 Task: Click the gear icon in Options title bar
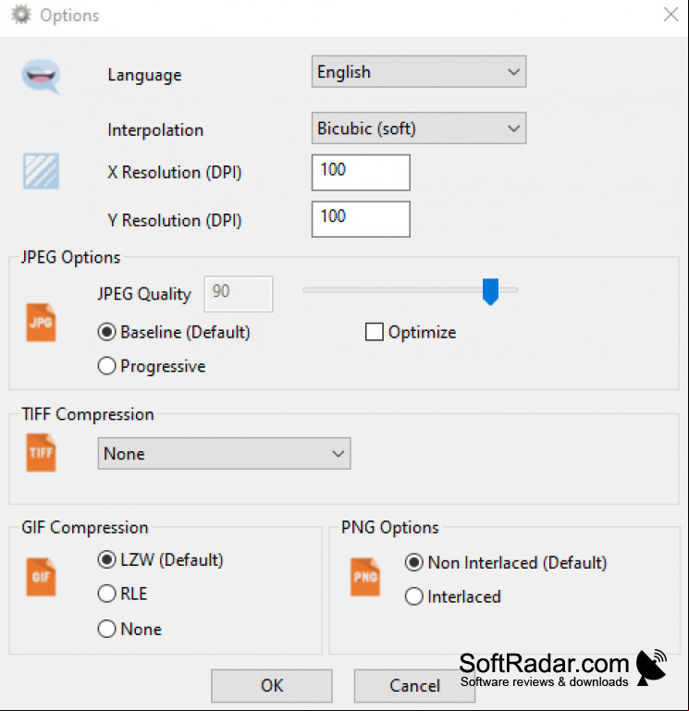point(21,15)
